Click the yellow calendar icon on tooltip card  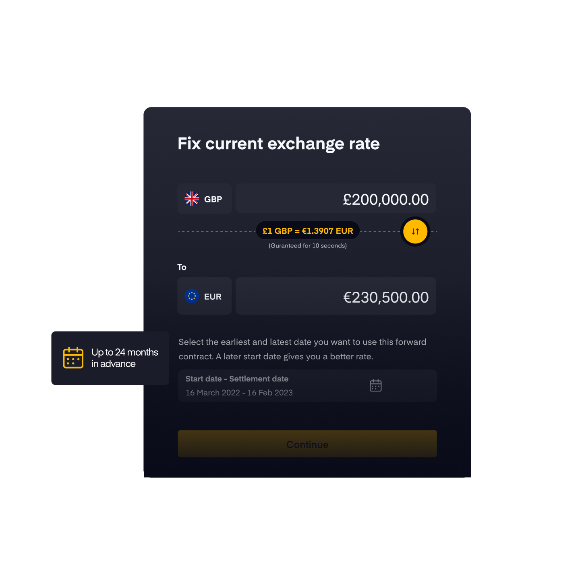[73, 358]
